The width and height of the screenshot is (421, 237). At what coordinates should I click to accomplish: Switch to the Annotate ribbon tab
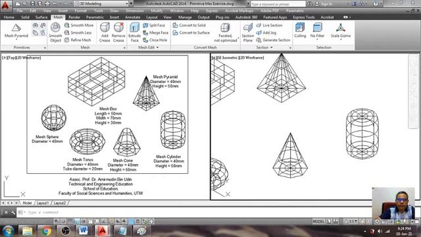click(133, 17)
